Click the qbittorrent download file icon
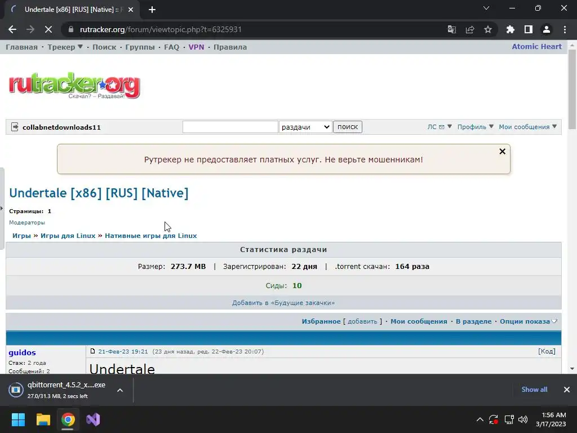Screen dimensions: 577x433 coord(16,390)
